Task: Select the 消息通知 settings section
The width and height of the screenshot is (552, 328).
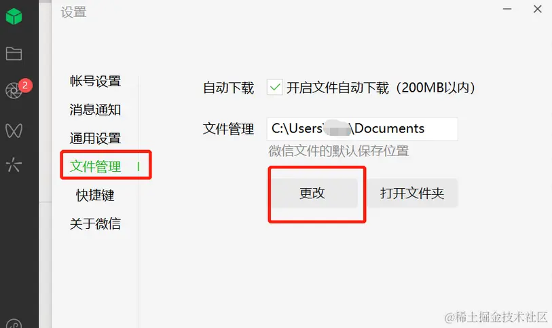Action: pos(95,110)
